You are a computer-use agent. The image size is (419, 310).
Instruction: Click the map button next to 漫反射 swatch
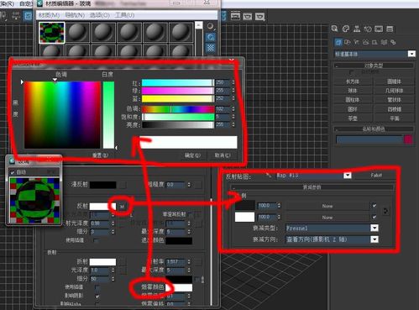(x=123, y=185)
